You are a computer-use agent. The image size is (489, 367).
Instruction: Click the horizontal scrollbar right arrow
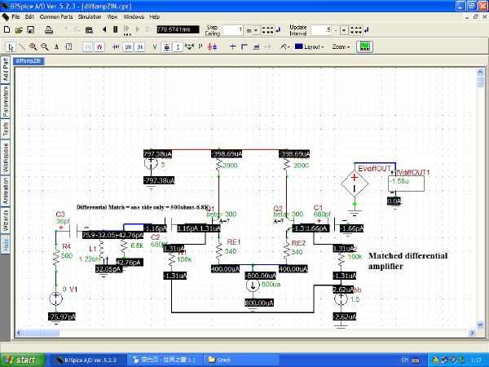click(x=472, y=333)
